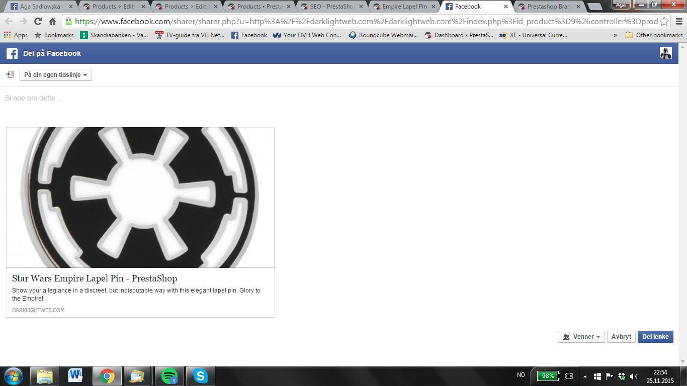Screen dimensions: 687x386
Task: Open the 'På din egen tidslinje' dropdown
Action: [56, 75]
